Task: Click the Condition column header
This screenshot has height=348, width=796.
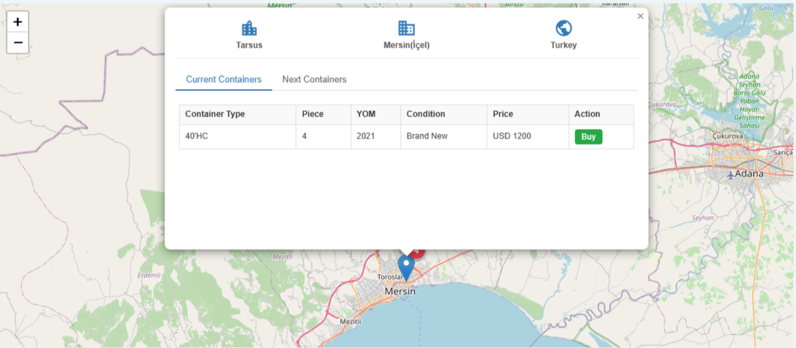Action: (425, 114)
